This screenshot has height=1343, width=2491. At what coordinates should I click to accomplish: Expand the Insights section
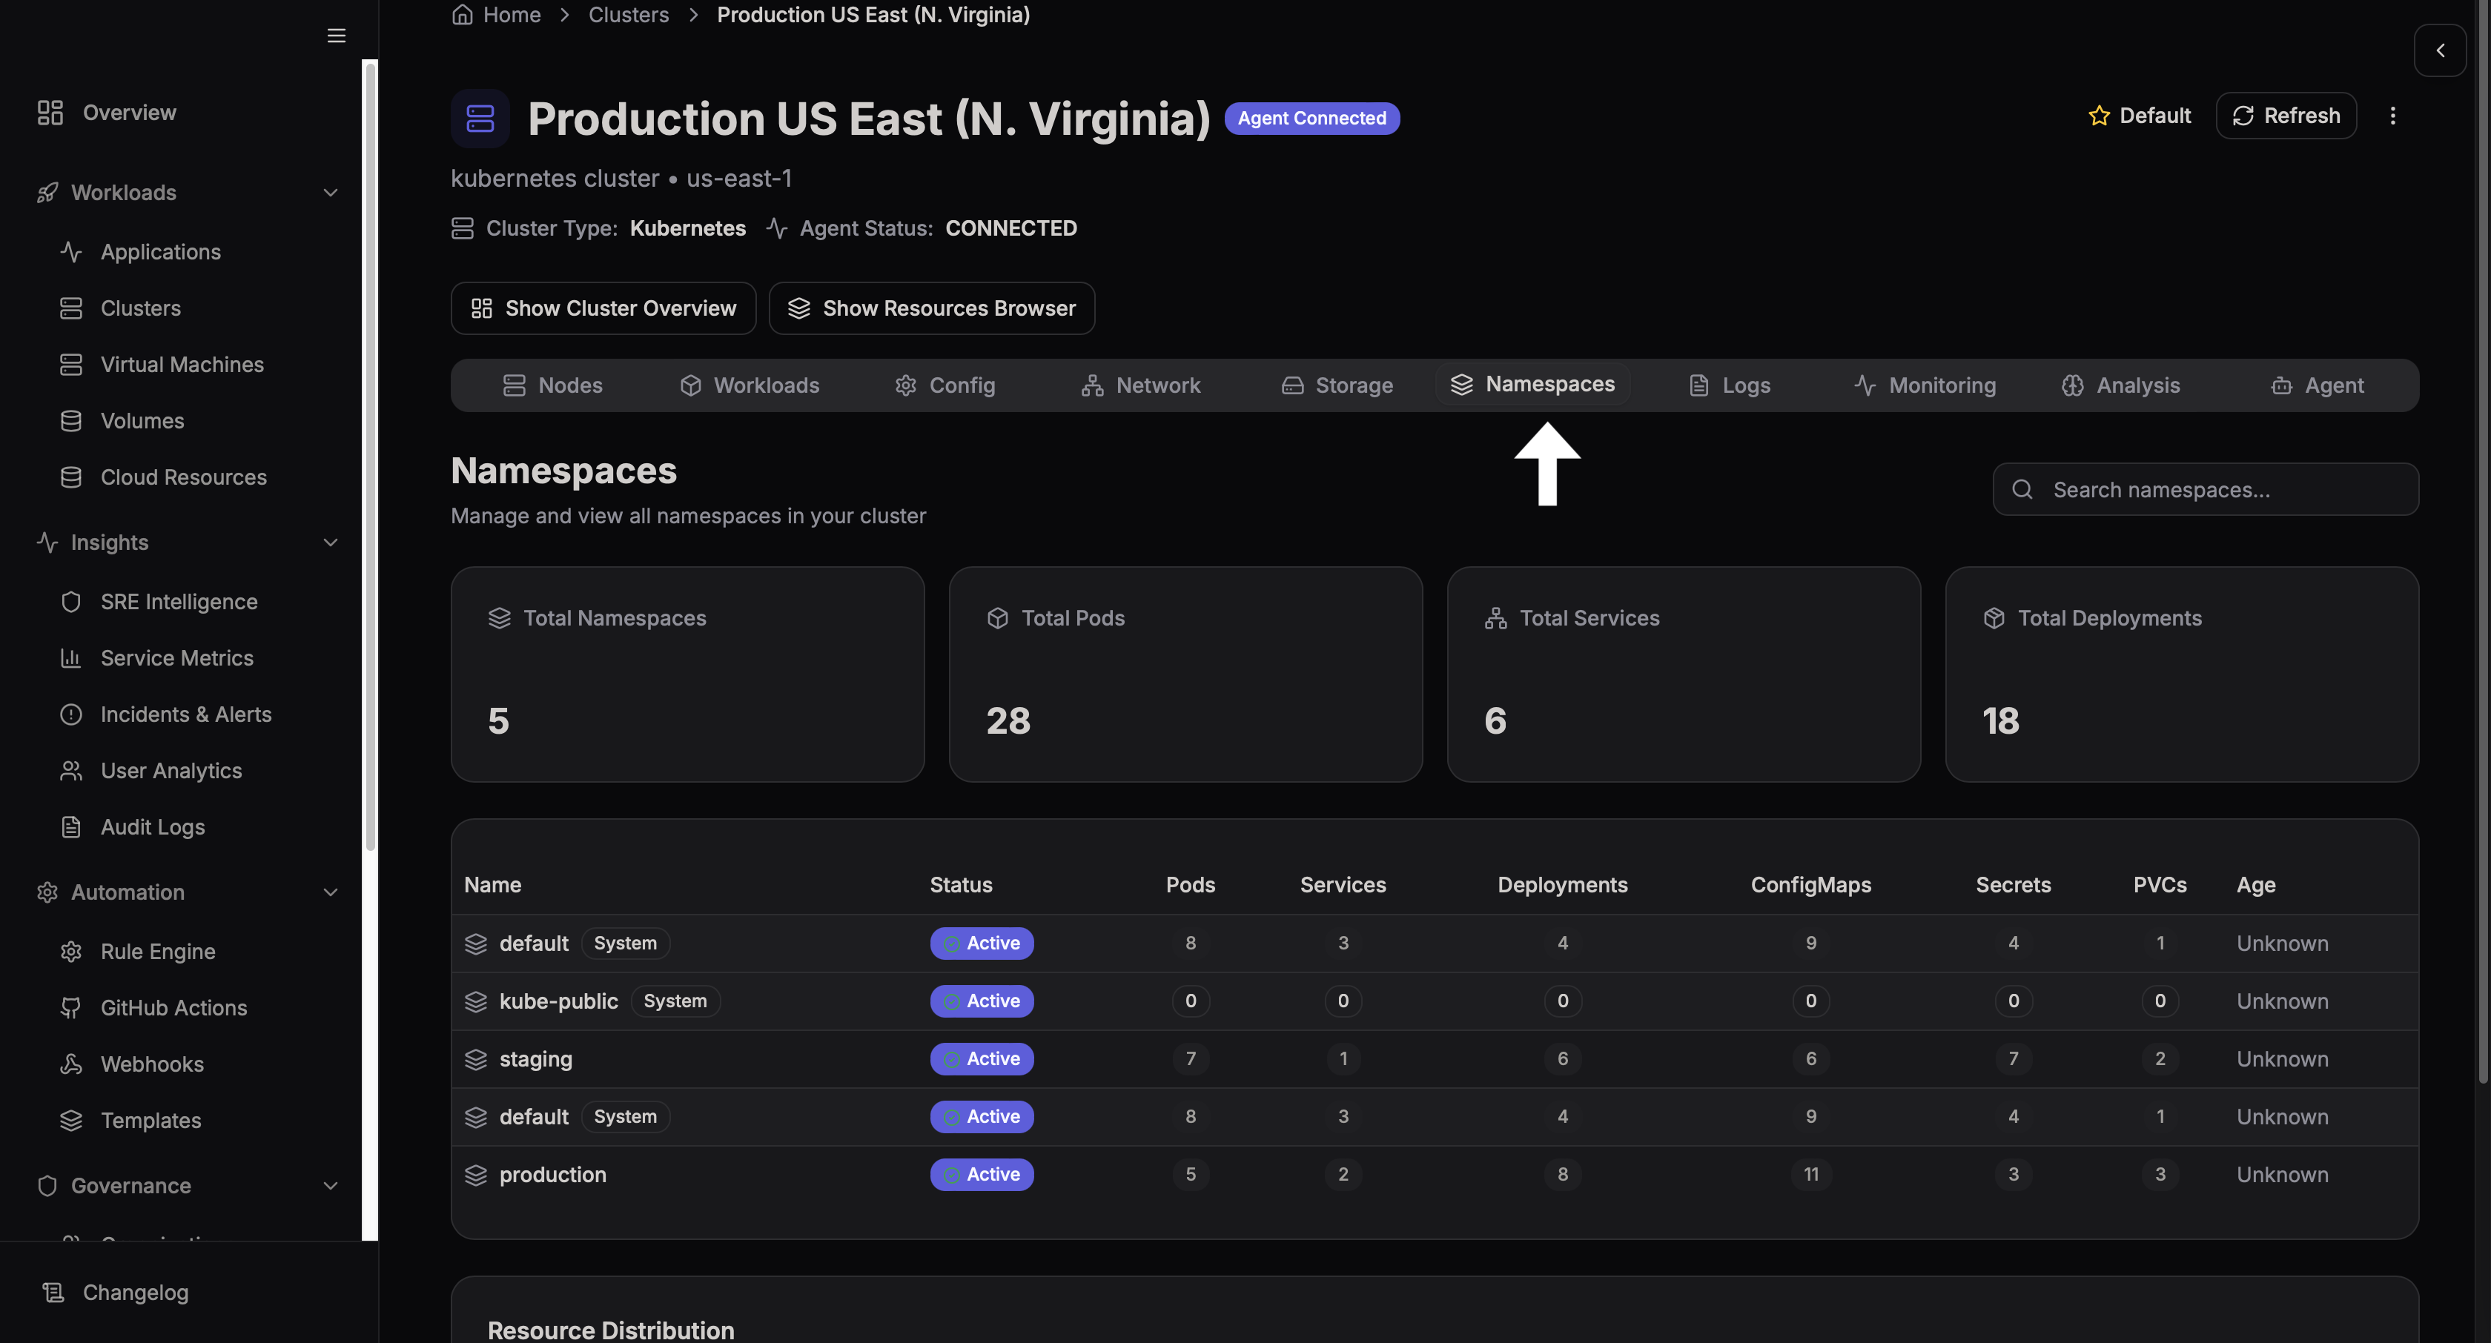[331, 543]
